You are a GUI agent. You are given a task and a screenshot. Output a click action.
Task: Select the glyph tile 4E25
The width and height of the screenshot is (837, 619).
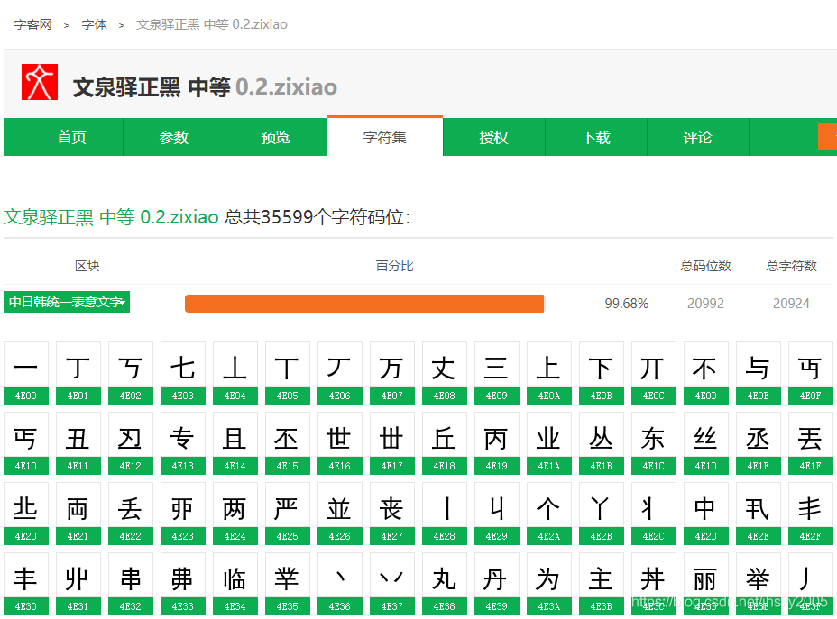click(287, 514)
